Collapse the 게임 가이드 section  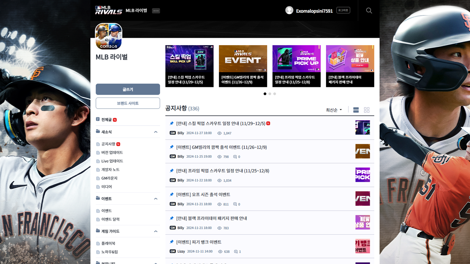(156, 231)
